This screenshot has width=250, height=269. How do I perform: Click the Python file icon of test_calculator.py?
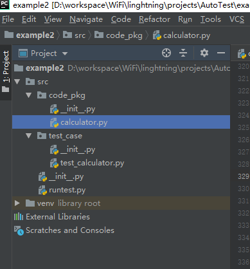pyautogui.click(x=54, y=163)
